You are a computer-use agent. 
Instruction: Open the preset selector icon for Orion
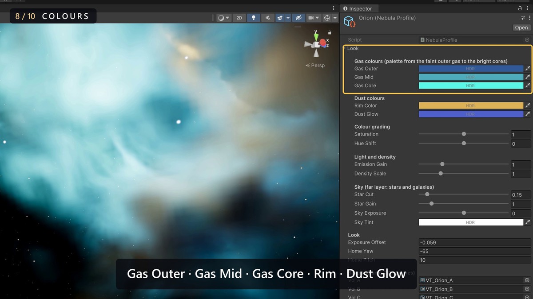coord(523,18)
